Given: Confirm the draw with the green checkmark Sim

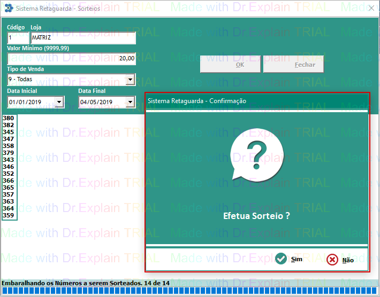Looking at the screenshot, I should [288, 259].
